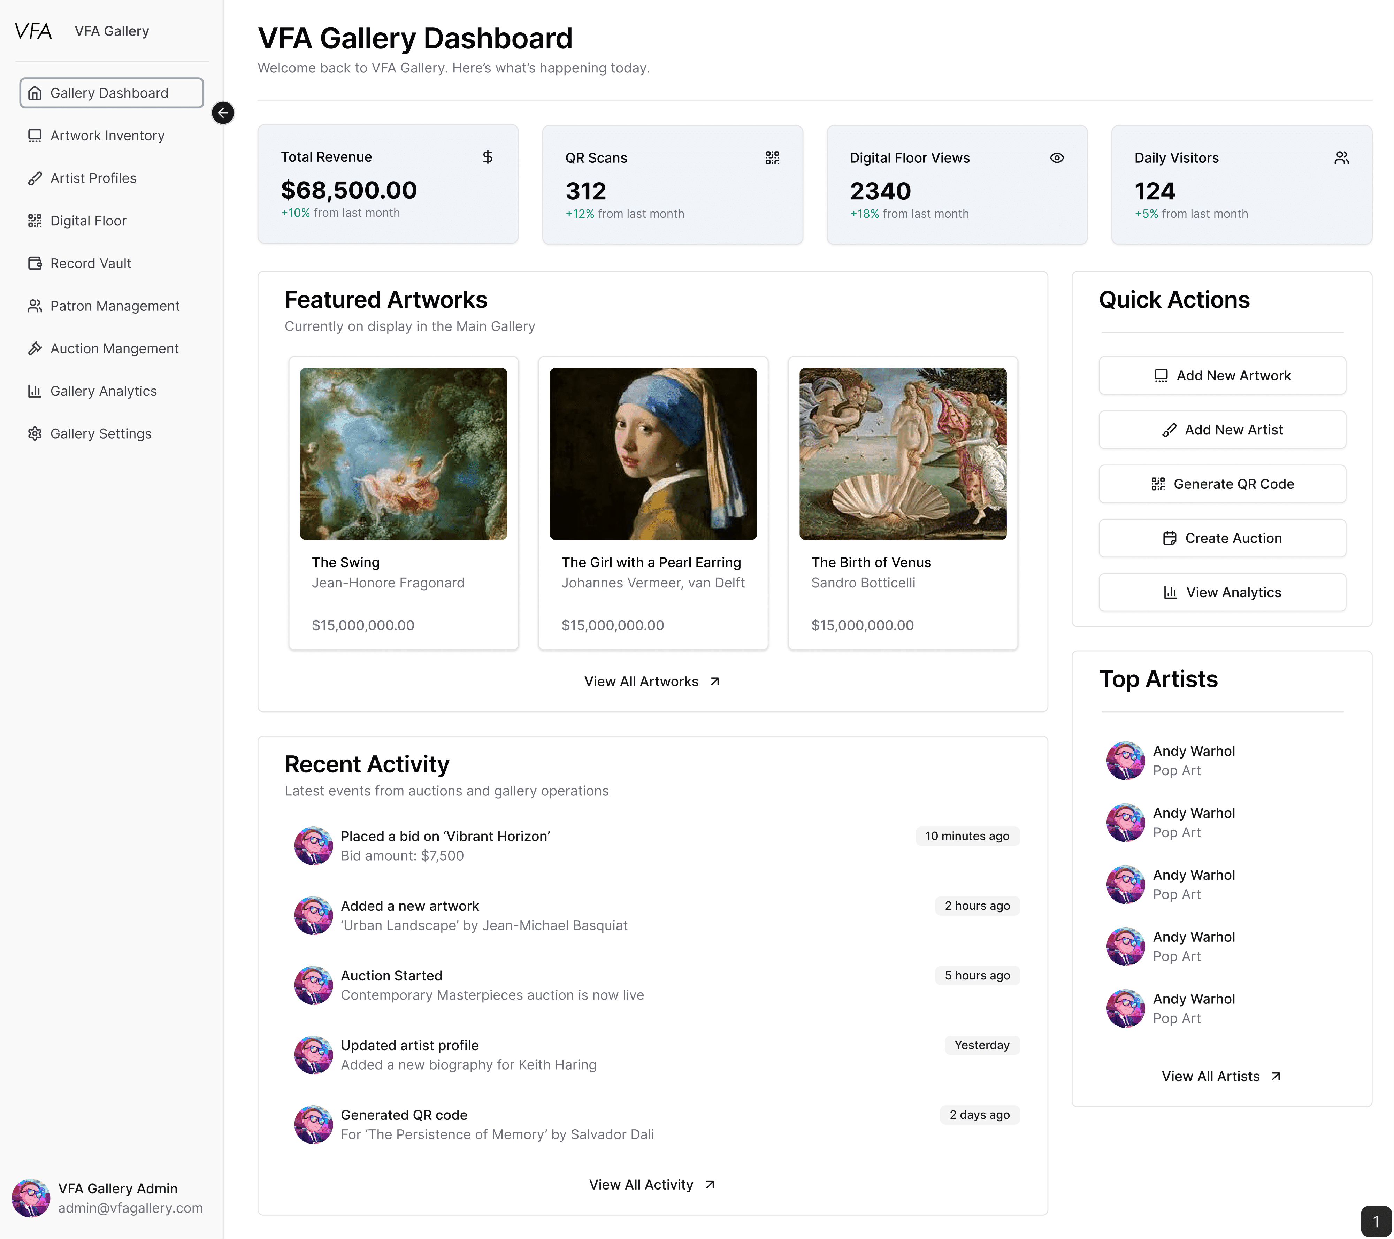Click the eye icon on Digital Floor Views

tap(1056, 157)
